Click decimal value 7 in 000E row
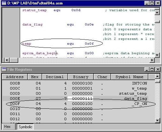 coord(65,99)
